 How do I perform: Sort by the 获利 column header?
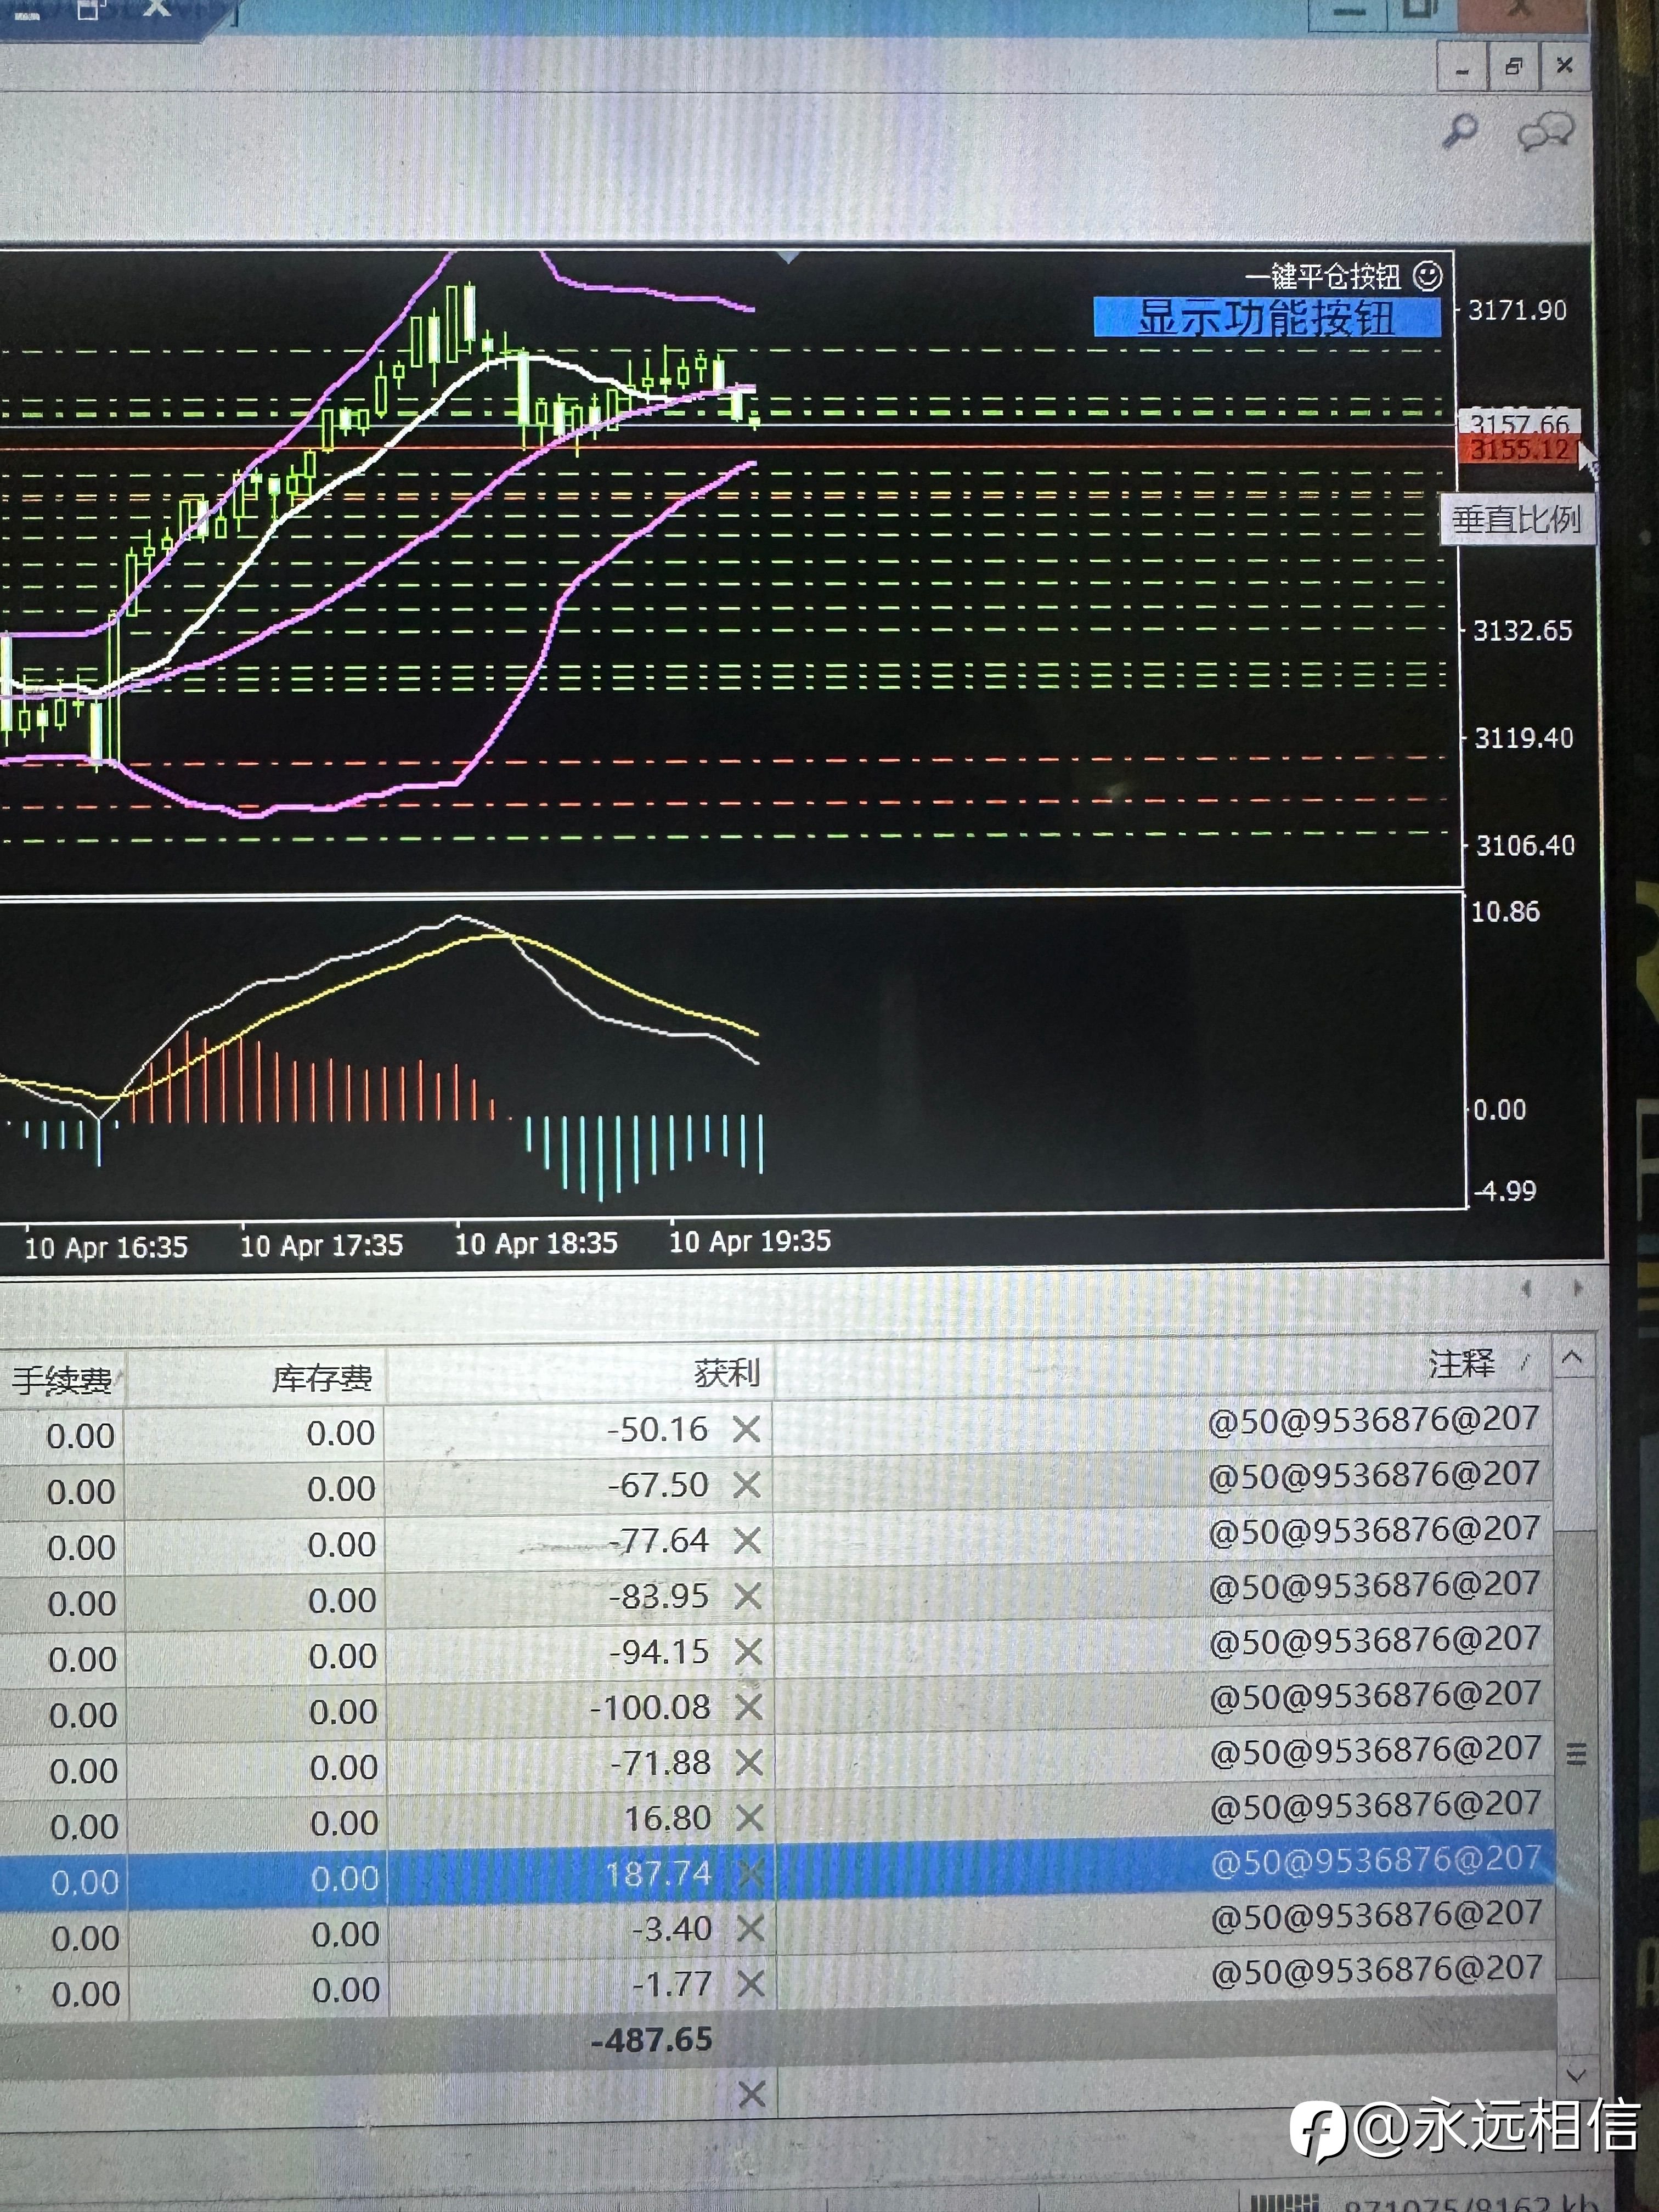[x=727, y=1373]
